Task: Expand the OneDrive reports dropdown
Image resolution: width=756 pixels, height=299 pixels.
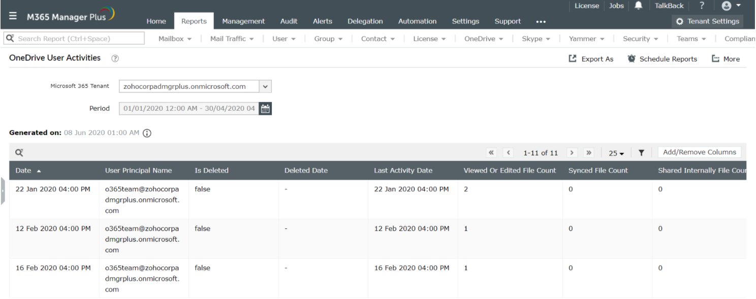Action: coord(484,39)
